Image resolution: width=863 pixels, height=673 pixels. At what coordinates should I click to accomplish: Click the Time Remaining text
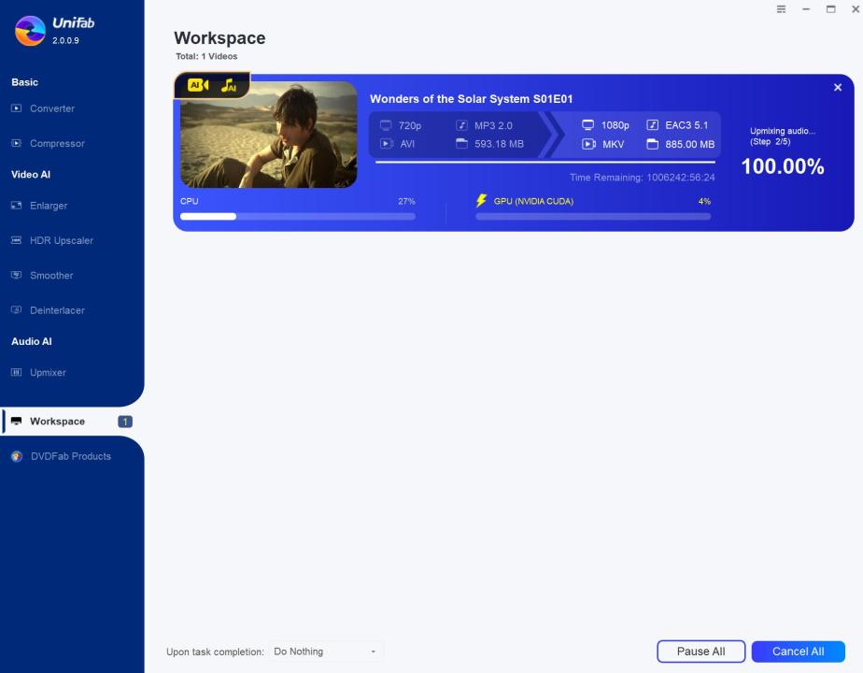point(642,178)
